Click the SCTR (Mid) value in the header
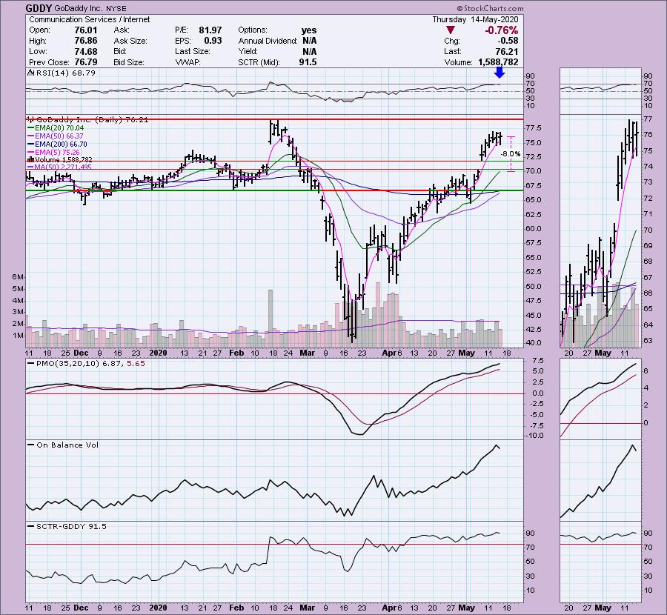This screenshot has height=615, width=667. [x=308, y=62]
